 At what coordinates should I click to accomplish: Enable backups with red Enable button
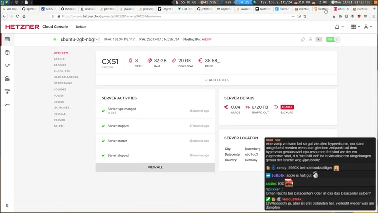coord(287,107)
